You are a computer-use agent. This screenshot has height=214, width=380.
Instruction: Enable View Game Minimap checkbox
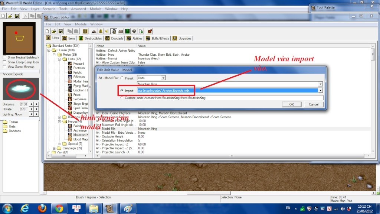click(4, 67)
